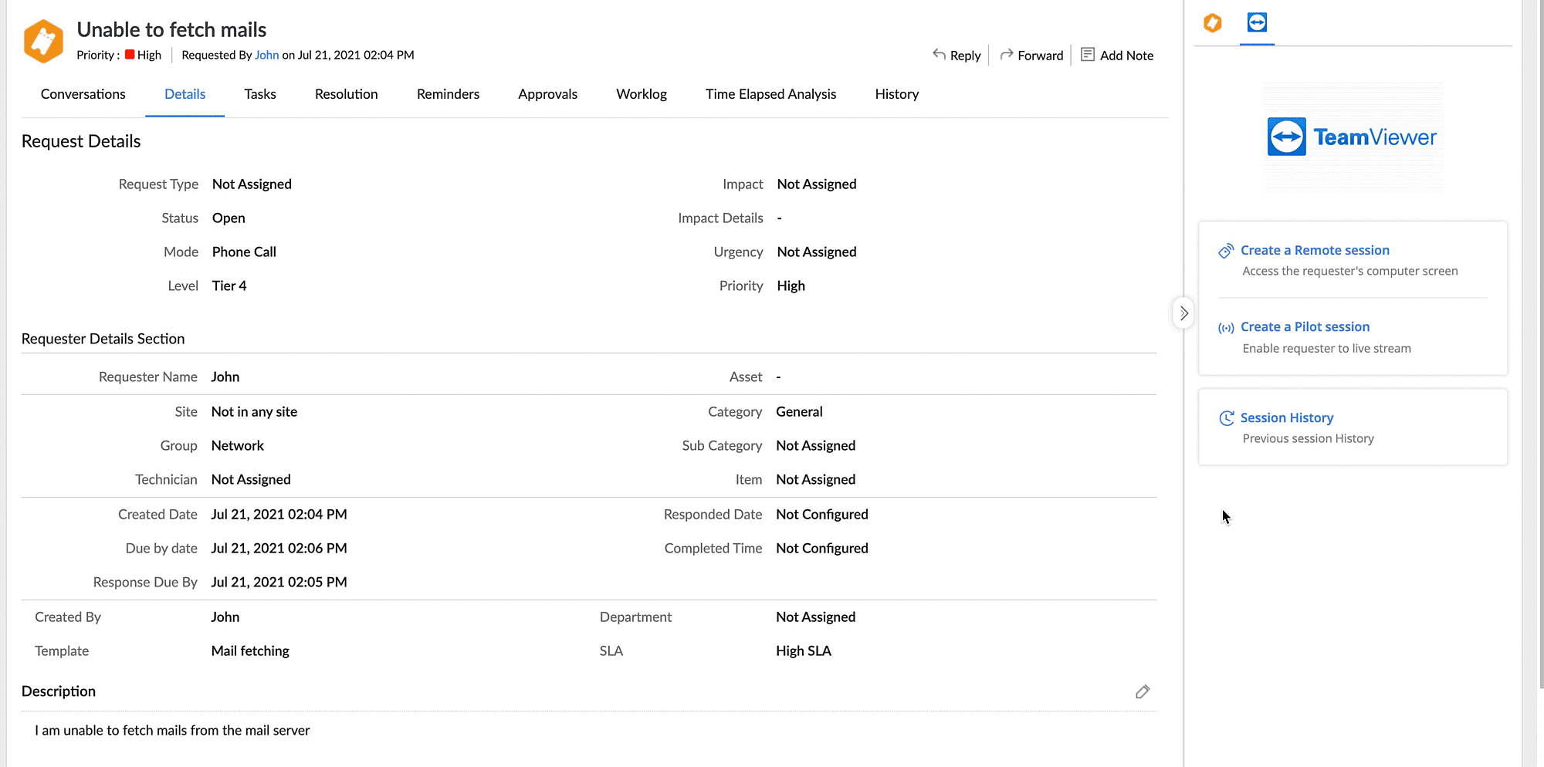Click Create a Remote session link
This screenshot has width=1544, height=767.
pos(1315,250)
